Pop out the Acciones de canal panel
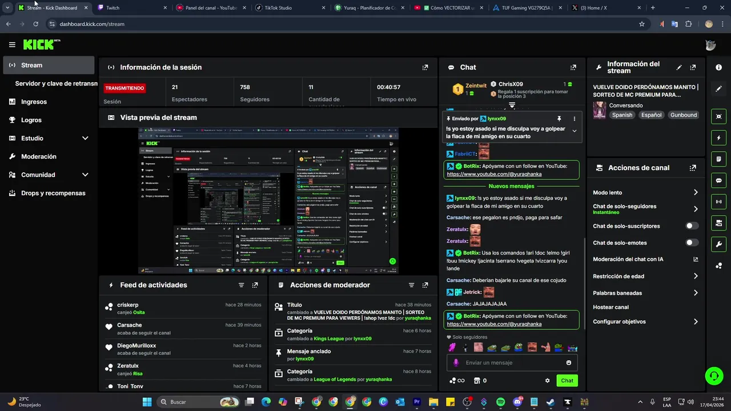The image size is (731, 411). click(693, 168)
